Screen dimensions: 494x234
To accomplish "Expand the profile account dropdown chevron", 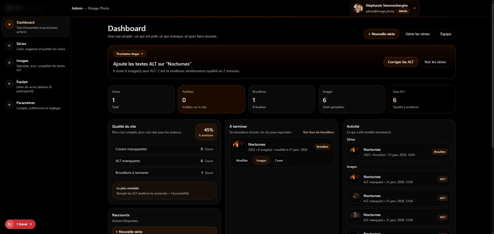I will (x=414, y=8).
